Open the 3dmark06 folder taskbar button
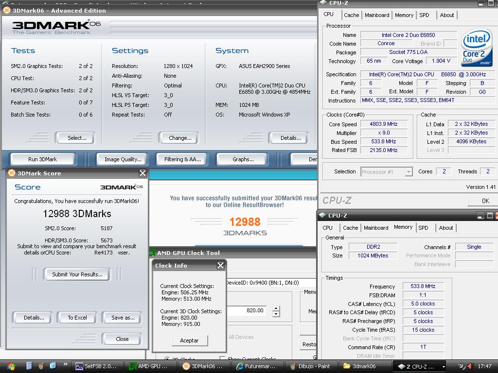Viewport: 498px width, 373px height. [x=364, y=366]
